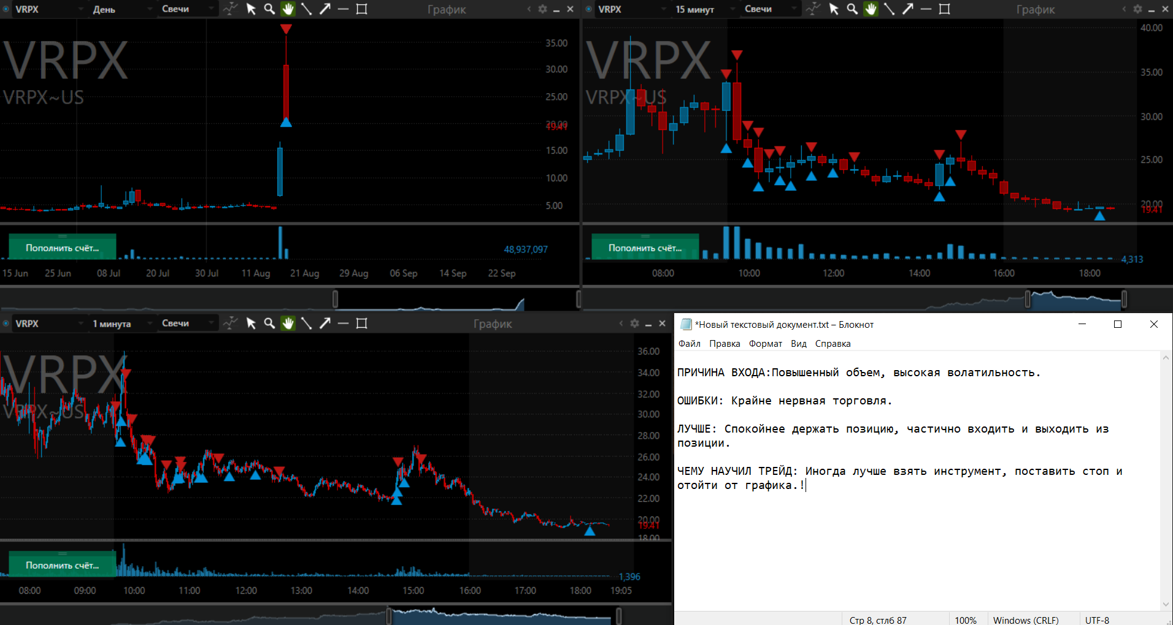Click the back chevron on 15-minute chart header
The image size is (1173, 625).
click(x=1124, y=9)
